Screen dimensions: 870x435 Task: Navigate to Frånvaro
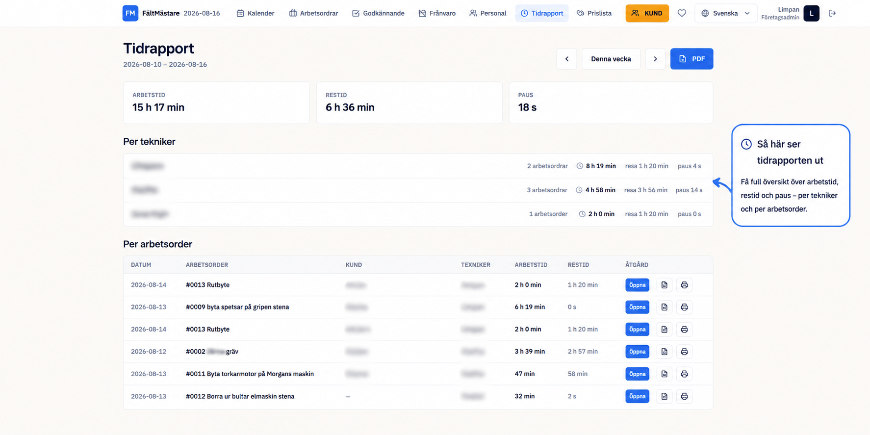(437, 13)
